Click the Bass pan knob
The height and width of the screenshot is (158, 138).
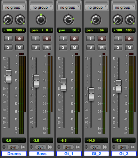(41, 20)
